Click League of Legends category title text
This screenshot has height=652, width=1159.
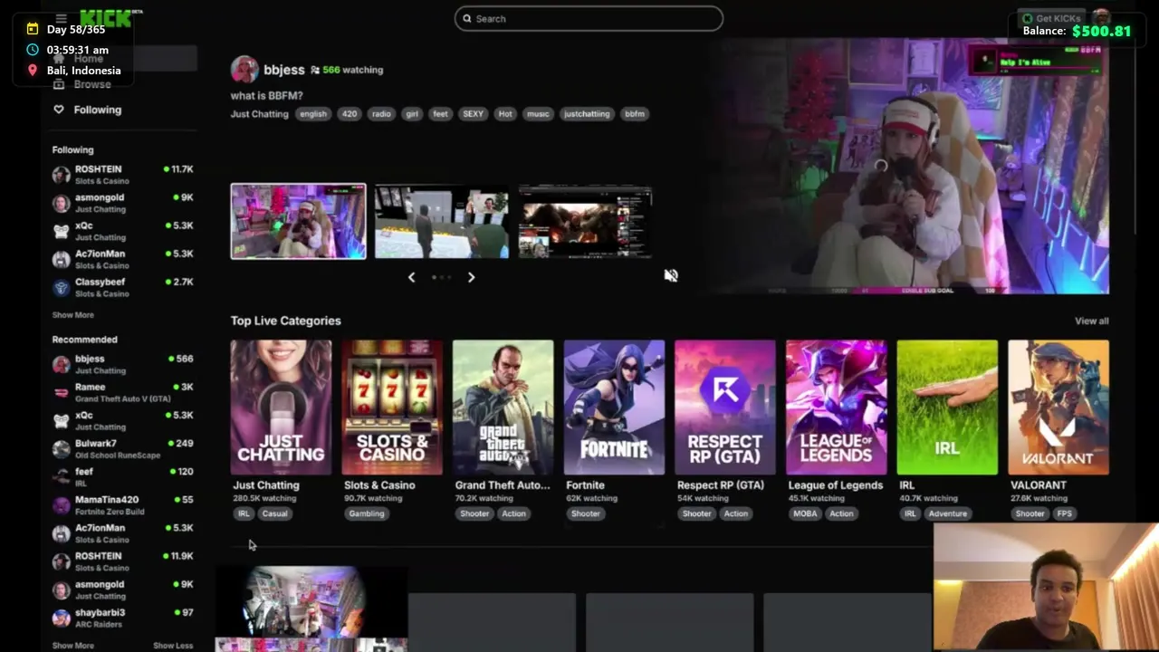pyautogui.click(x=836, y=485)
